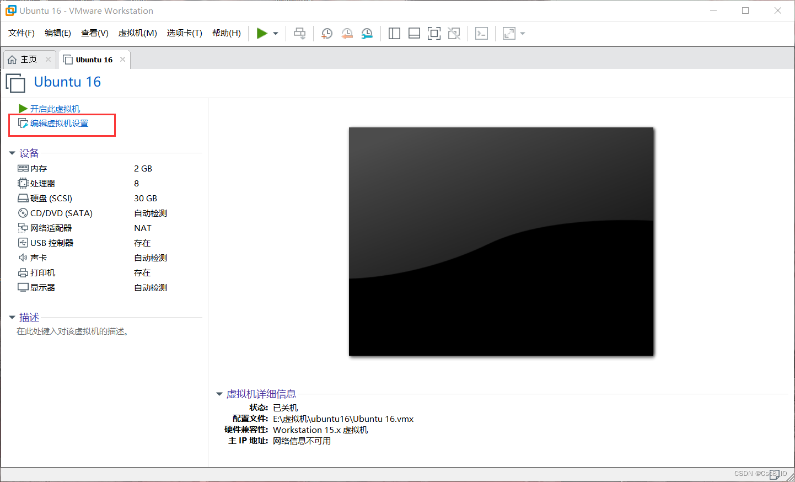Open the 编辑(E) menu
The width and height of the screenshot is (795, 482).
click(58, 33)
